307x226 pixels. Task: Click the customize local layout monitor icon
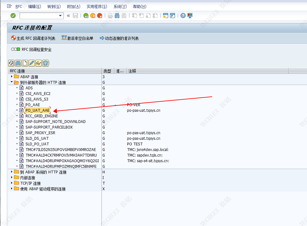coord(190,16)
